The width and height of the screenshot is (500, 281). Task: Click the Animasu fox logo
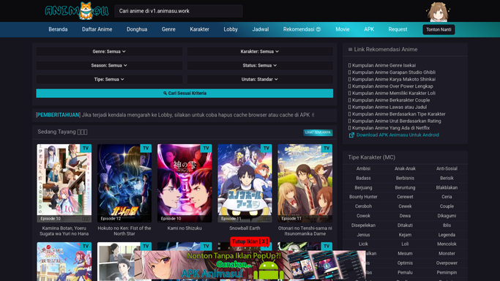77,11
